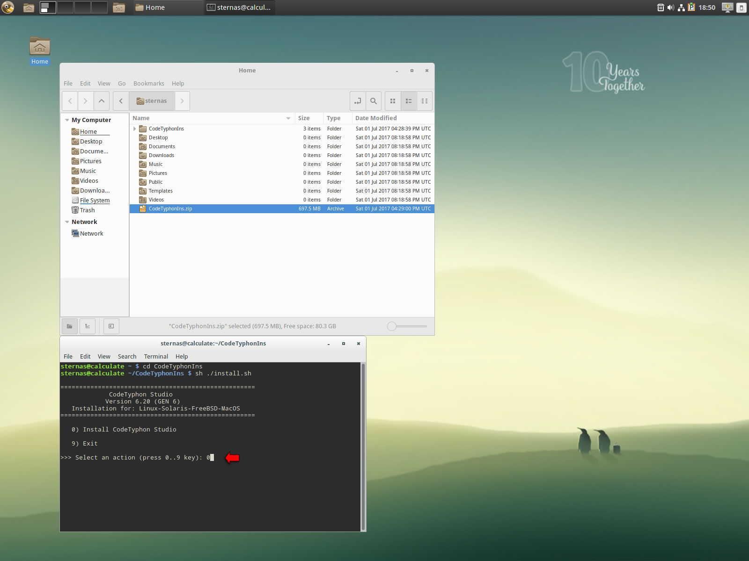749x561 pixels.
Task: Open the Help menu in Home window
Action: [178, 84]
